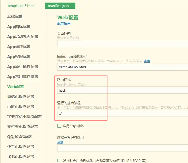The width and height of the screenshot is (188, 163).
Task: Click the 页面标题 input field
Action: (x=122, y=44)
